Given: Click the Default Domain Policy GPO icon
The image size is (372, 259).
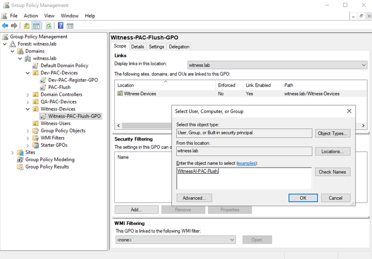Looking at the screenshot, I should (36, 66).
